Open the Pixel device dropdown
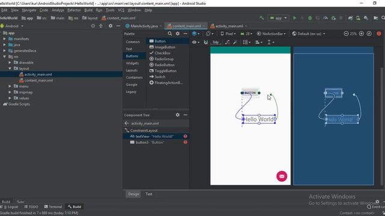 [228, 34]
